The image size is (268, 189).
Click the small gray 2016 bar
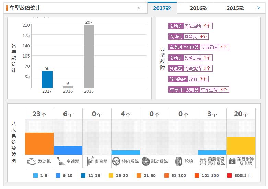tap(68, 87)
